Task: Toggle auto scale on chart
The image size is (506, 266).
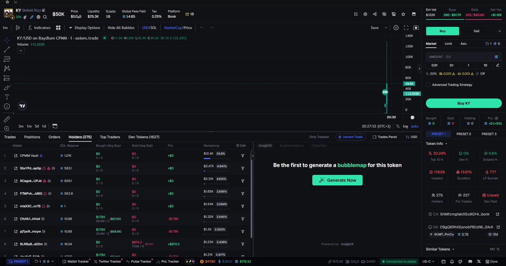Action: click(x=415, y=126)
